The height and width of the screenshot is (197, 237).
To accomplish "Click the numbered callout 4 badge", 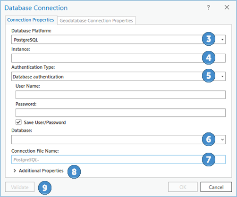I will [209, 57].
